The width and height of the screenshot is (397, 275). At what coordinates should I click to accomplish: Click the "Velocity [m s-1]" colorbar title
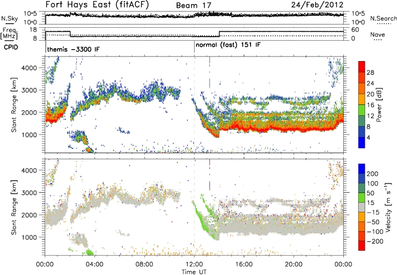coord(388,207)
